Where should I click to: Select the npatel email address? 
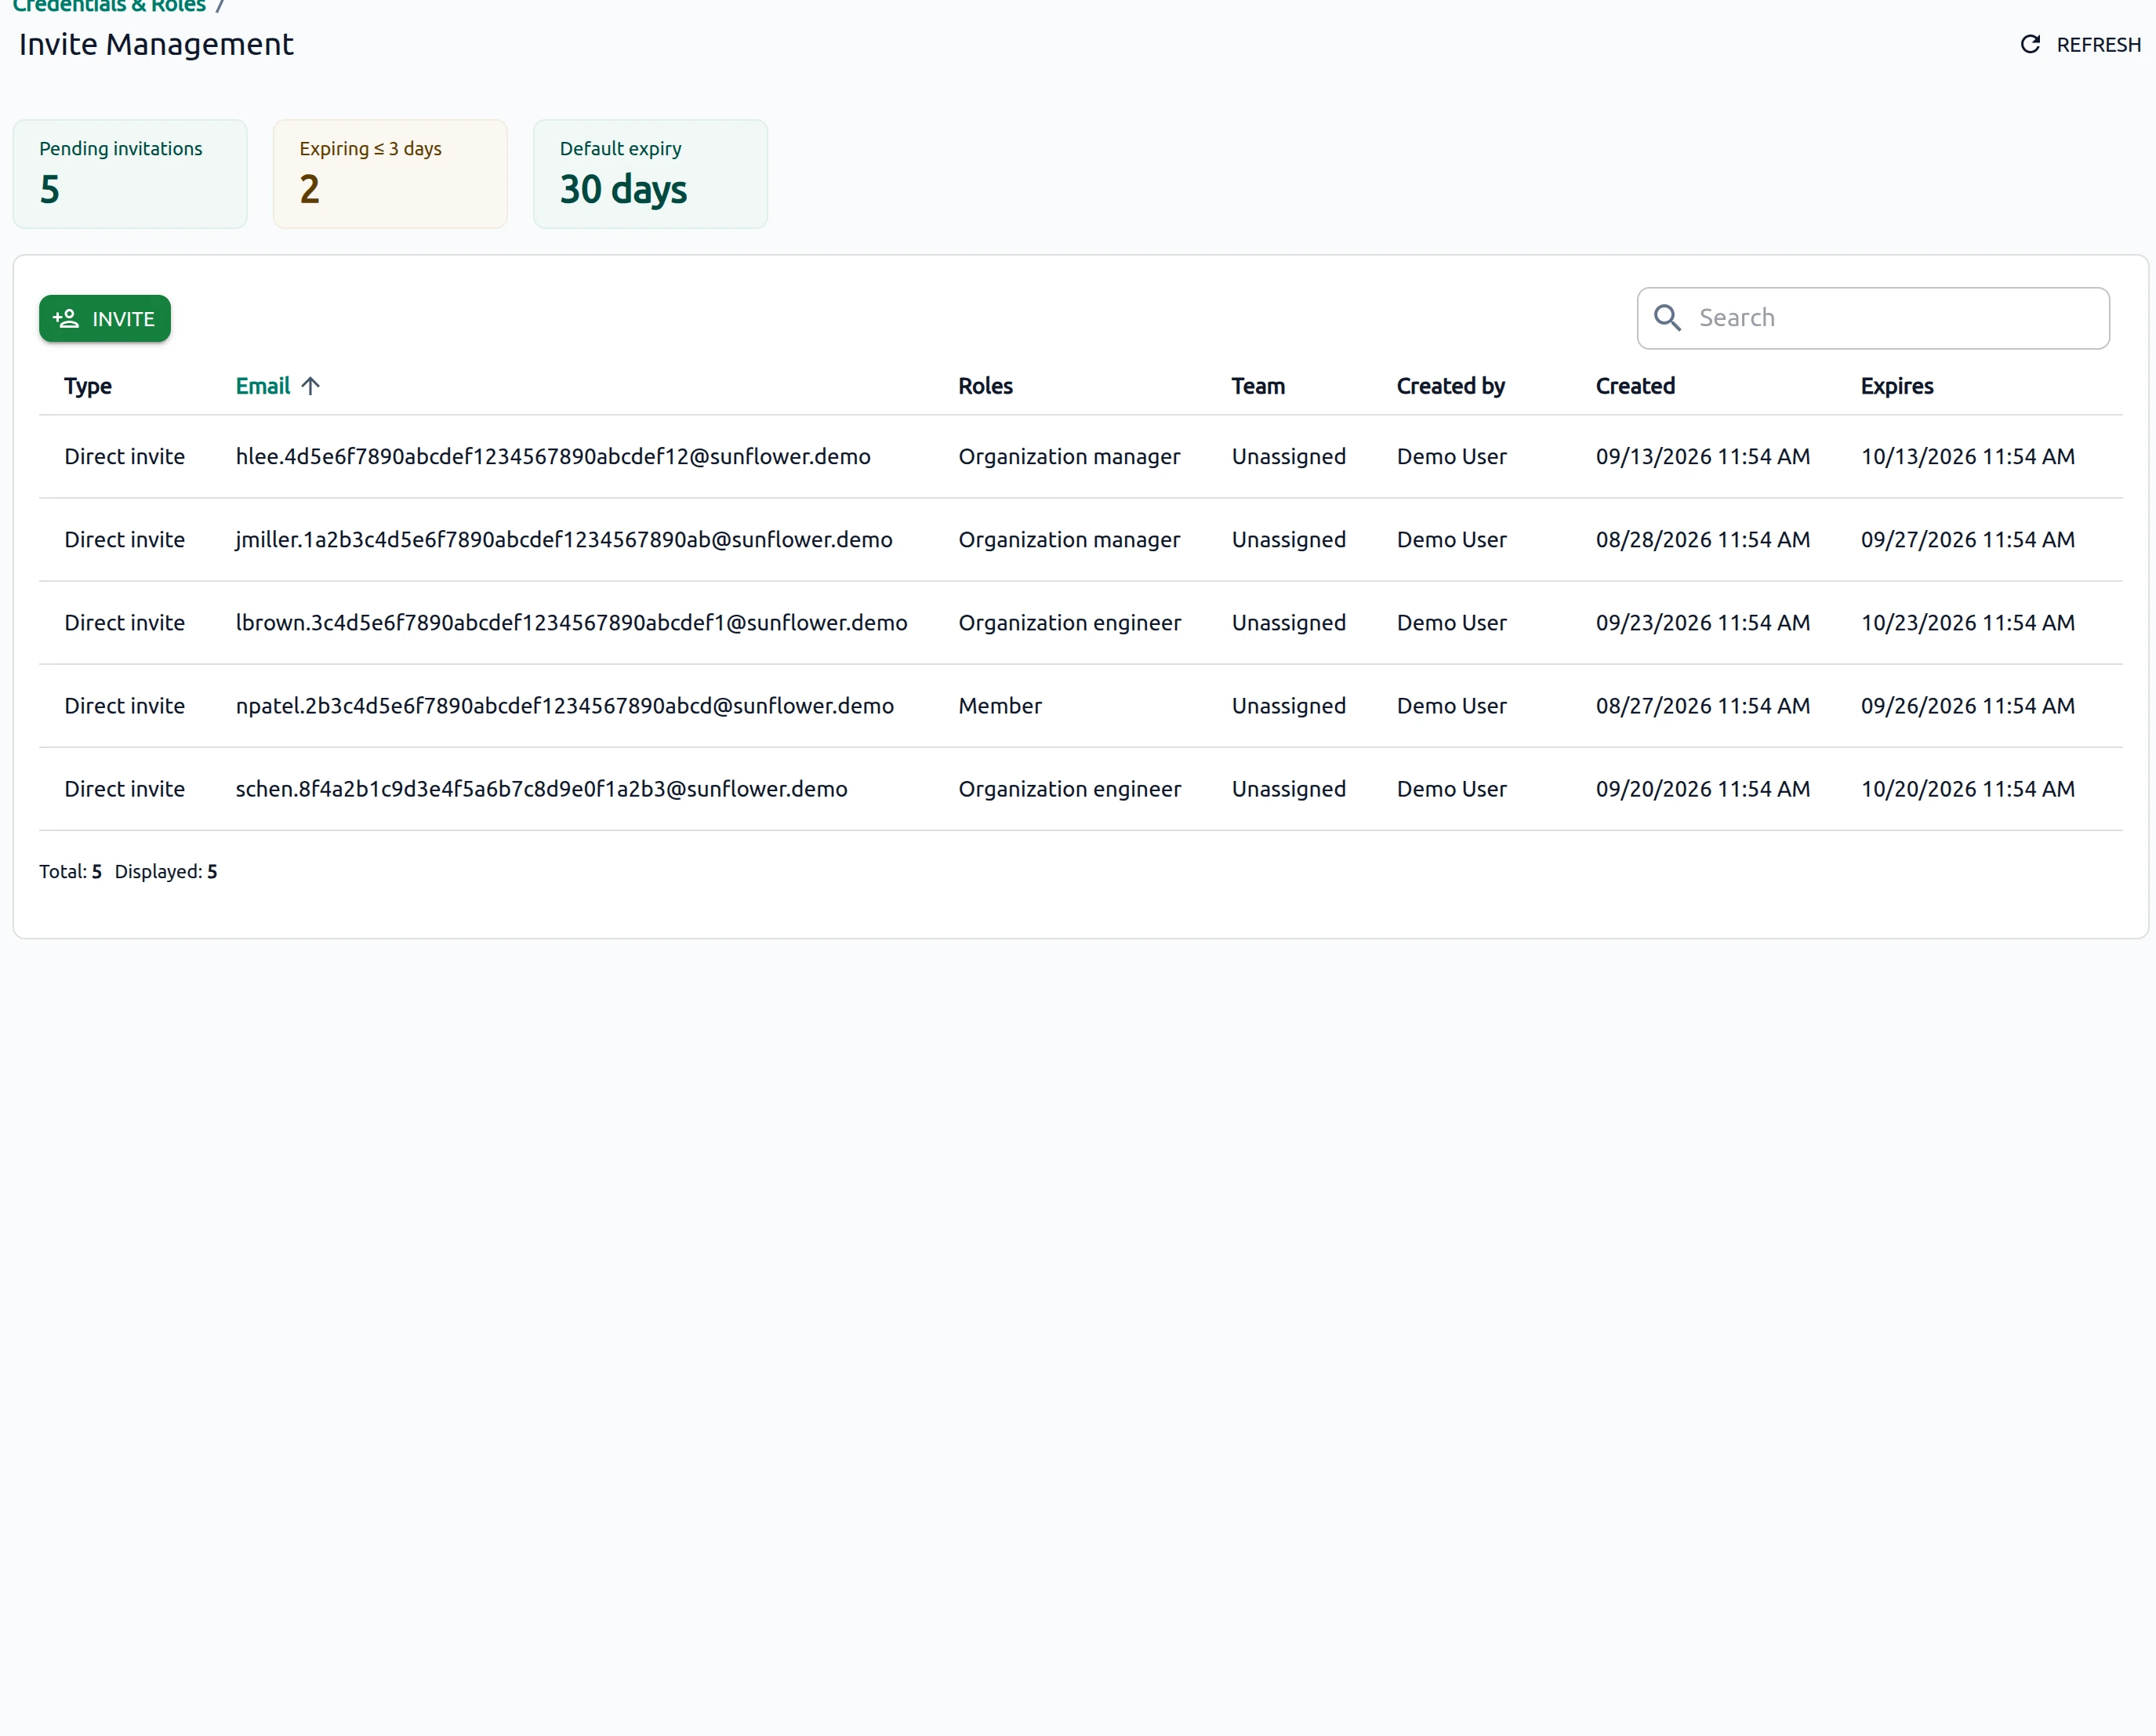click(565, 706)
